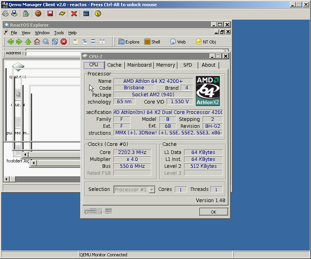Click the red X stop VM icon
This screenshot has height=259, width=311.
74,13
